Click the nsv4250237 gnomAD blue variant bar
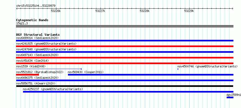 pyautogui.click(x=128, y=92)
